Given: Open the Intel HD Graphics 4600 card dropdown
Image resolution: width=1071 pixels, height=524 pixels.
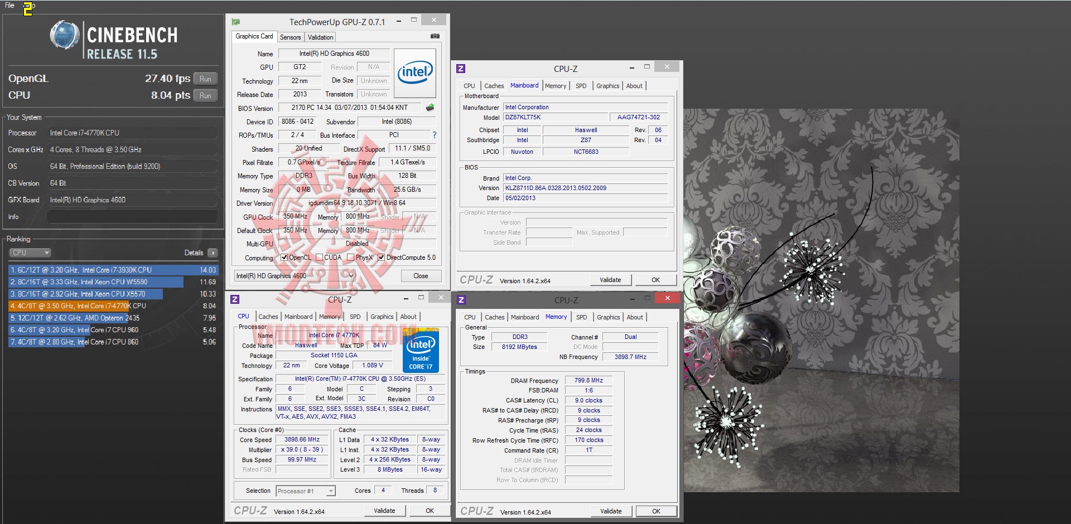Looking at the screenshot, I should [295, 275].
